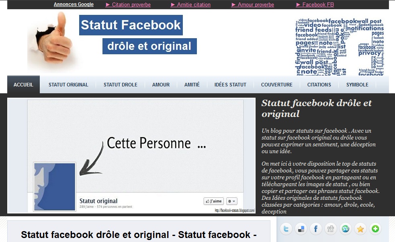
Task: Submit the page to Digg
Action: point(331,229)
